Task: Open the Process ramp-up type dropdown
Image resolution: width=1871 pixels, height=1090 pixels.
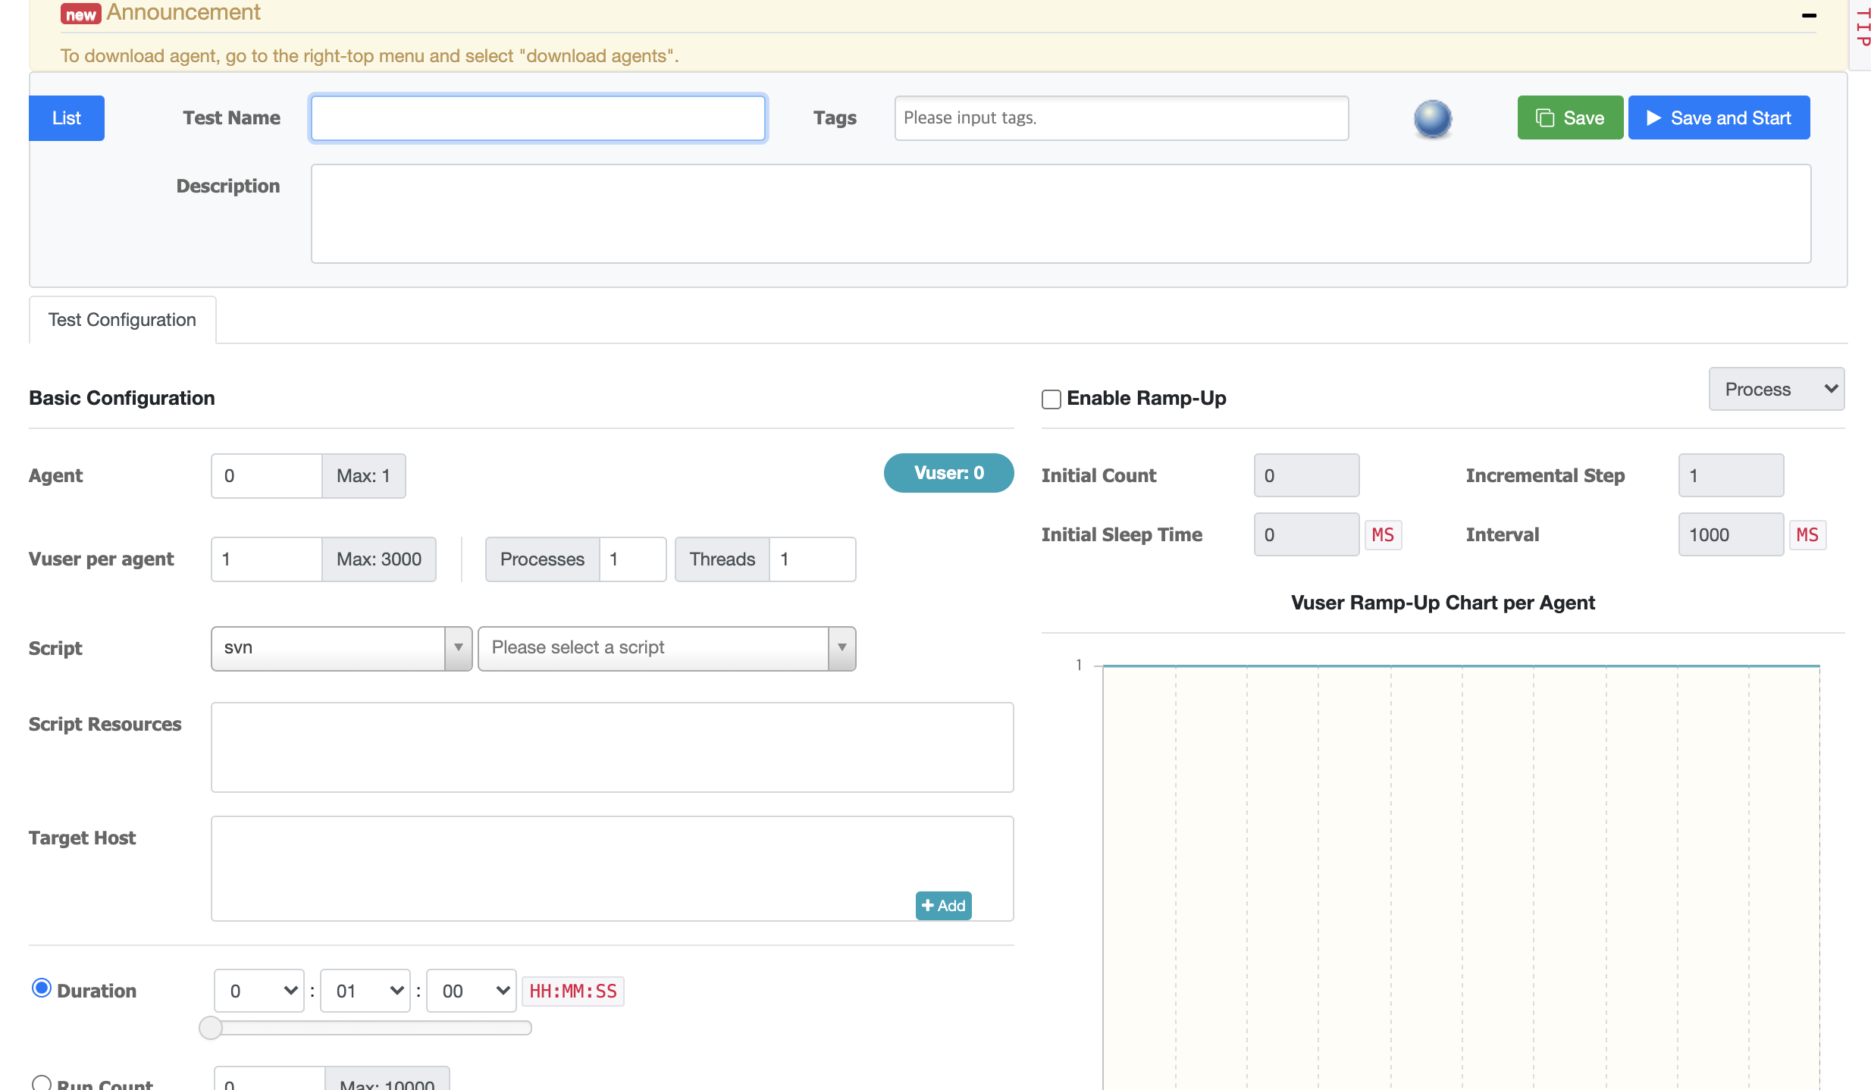Action: [1775, 390]
